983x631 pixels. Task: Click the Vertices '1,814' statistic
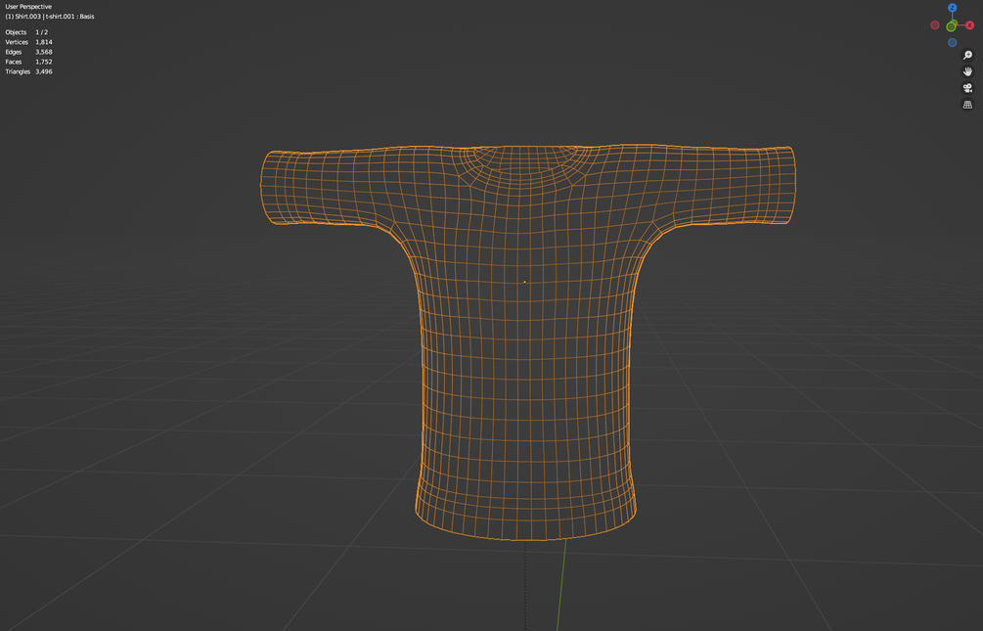(44, 42)
